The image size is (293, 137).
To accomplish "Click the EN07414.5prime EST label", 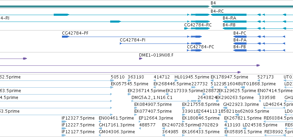I will point(275,91).
